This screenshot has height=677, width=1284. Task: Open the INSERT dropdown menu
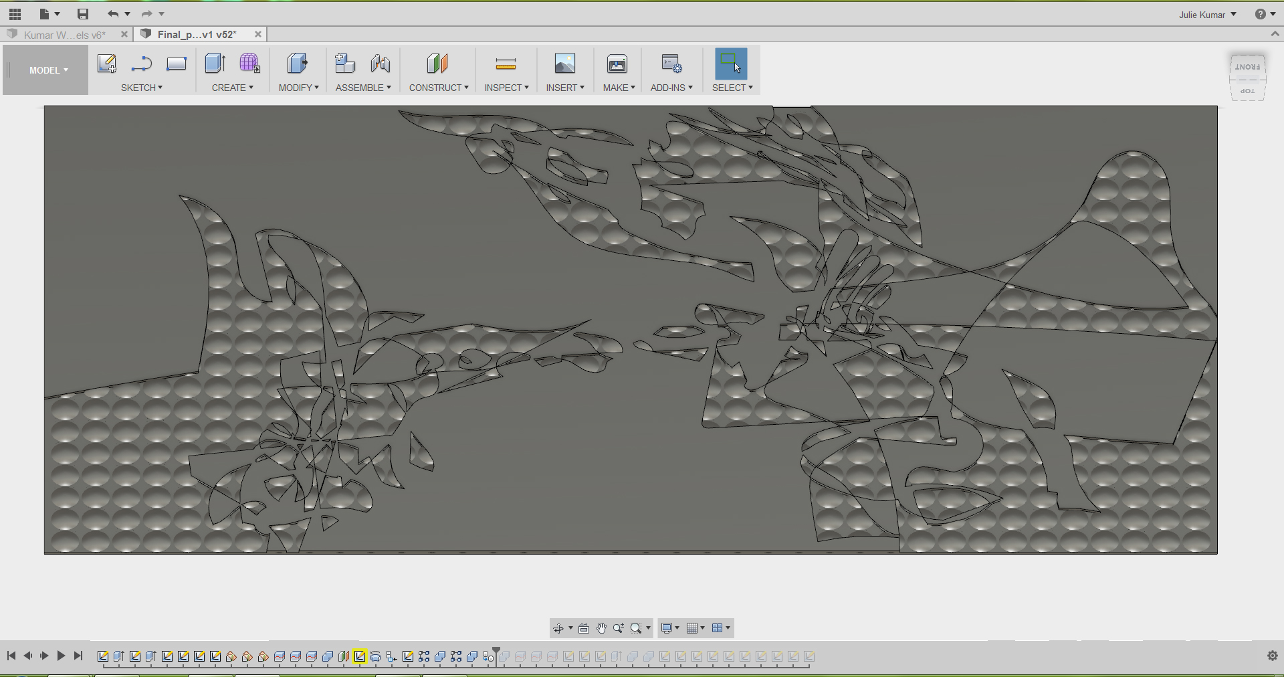click(x=565, y=88)
